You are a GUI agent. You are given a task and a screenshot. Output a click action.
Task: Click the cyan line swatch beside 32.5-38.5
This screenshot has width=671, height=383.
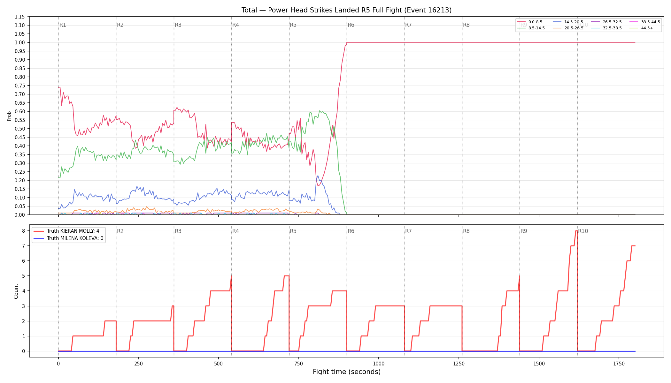pyautogui.click(x=596, y=28)
